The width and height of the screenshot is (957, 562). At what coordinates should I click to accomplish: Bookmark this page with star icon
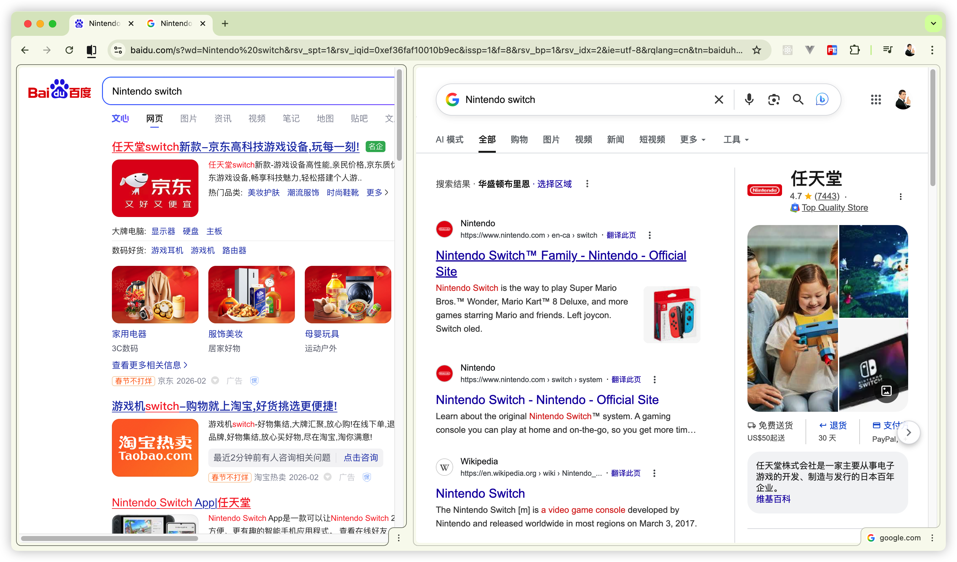tap(756, 50)
